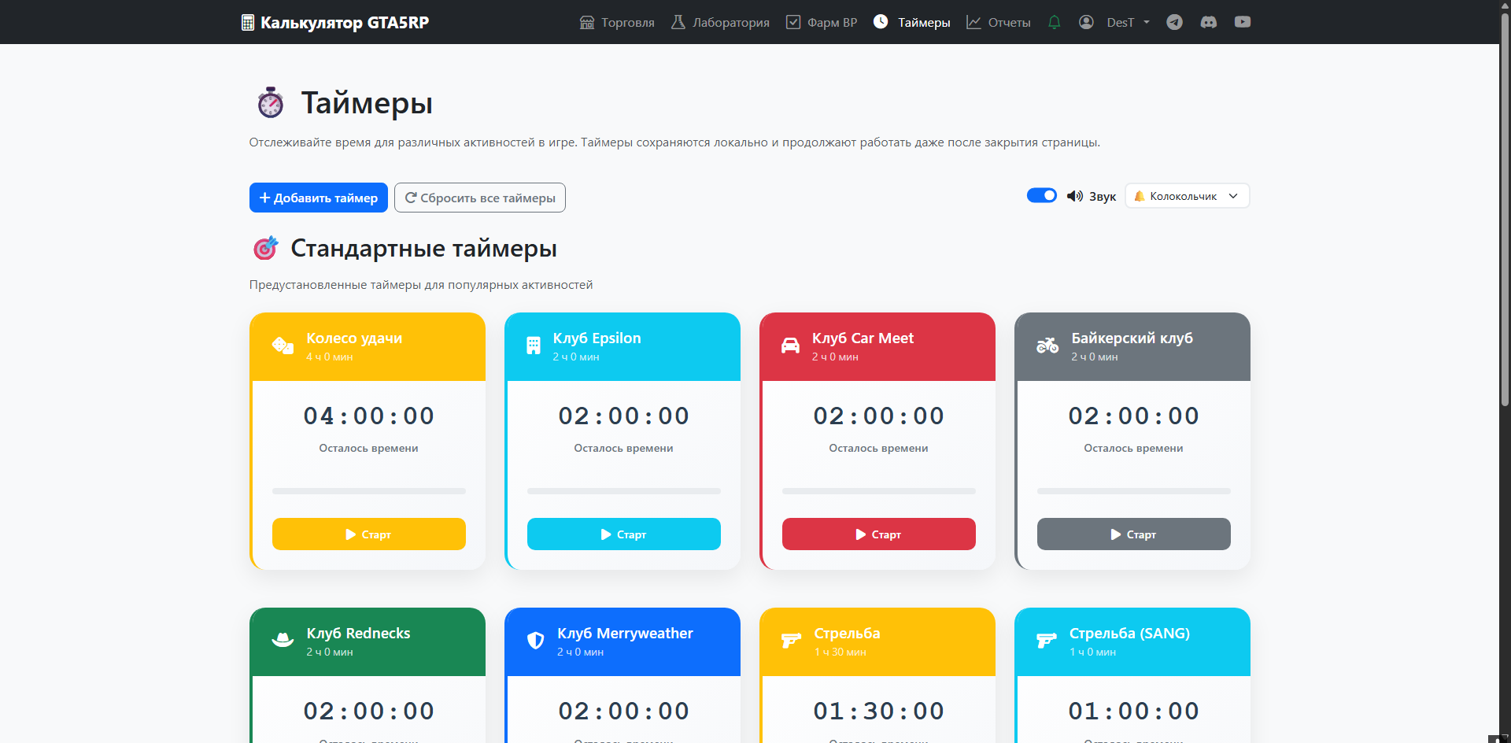Click the Клуб Merryweather card title
Screen dimensions: 1511x743
(626, 634)
